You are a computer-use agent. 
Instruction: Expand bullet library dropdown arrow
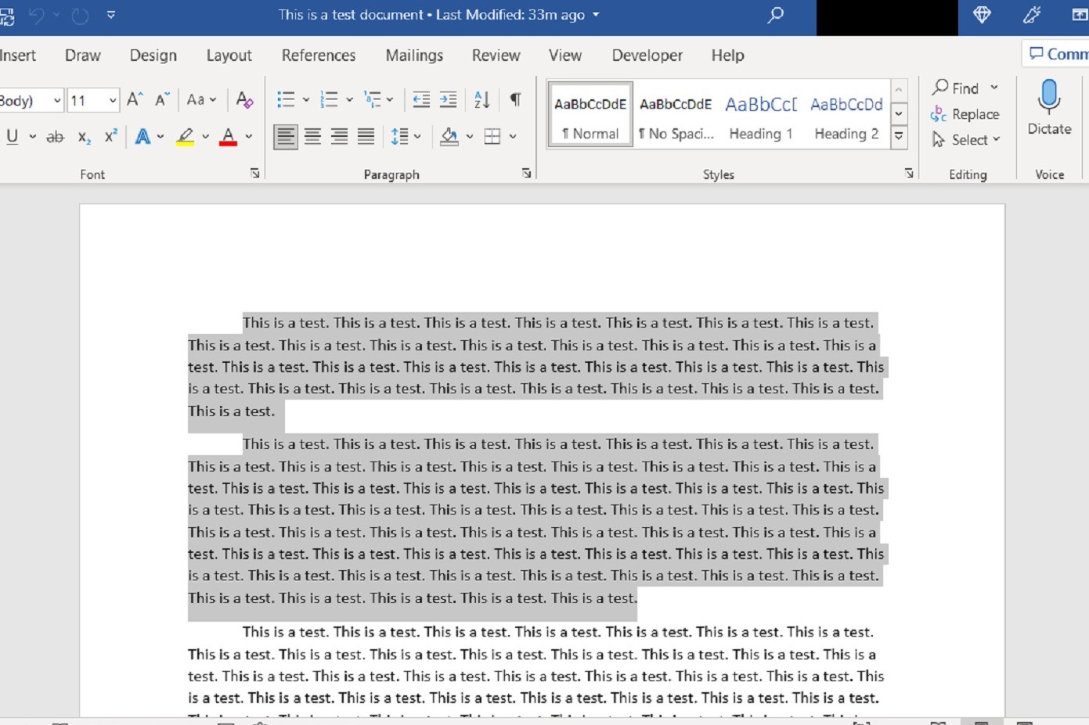coord(305,100)
